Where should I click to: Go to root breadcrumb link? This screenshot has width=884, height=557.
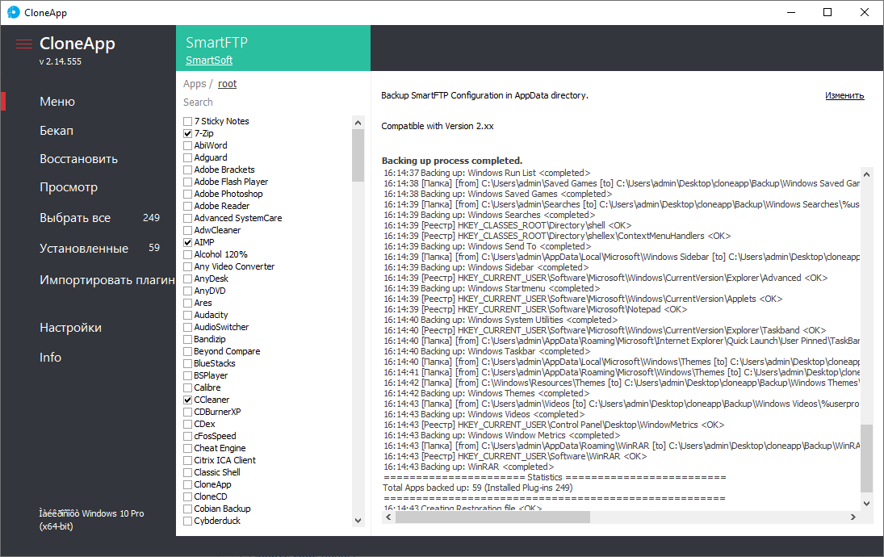(x=228, y=84)
